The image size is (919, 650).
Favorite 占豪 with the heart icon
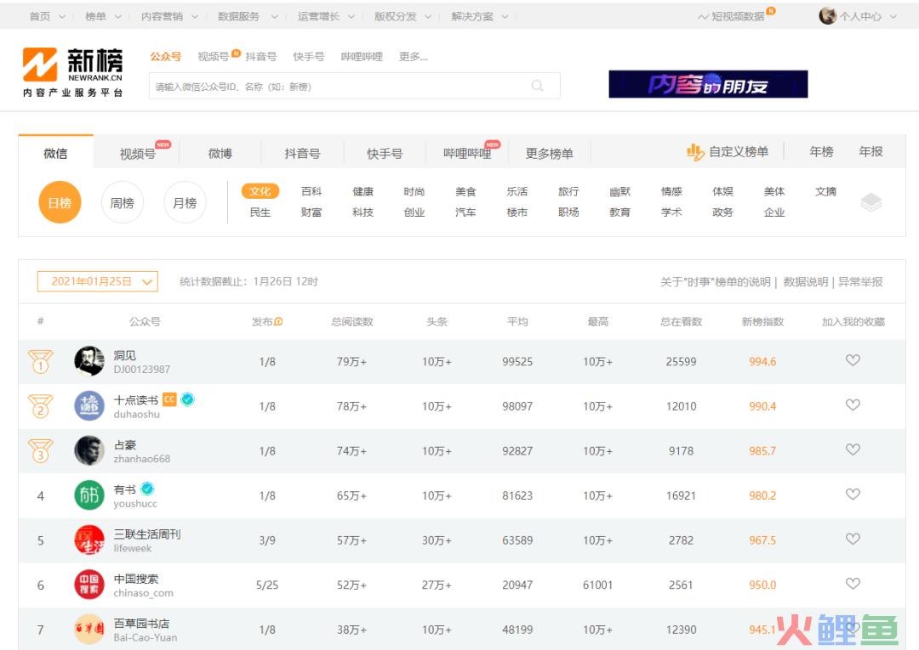point(853,449)
